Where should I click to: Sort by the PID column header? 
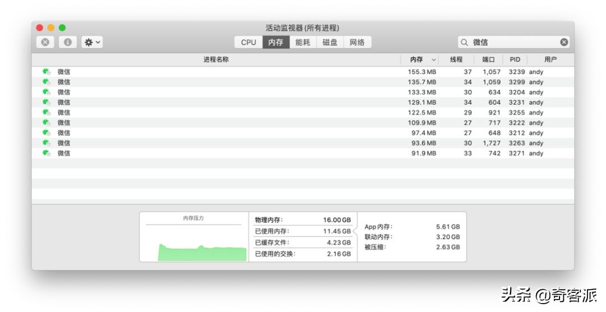click(515, 59)
